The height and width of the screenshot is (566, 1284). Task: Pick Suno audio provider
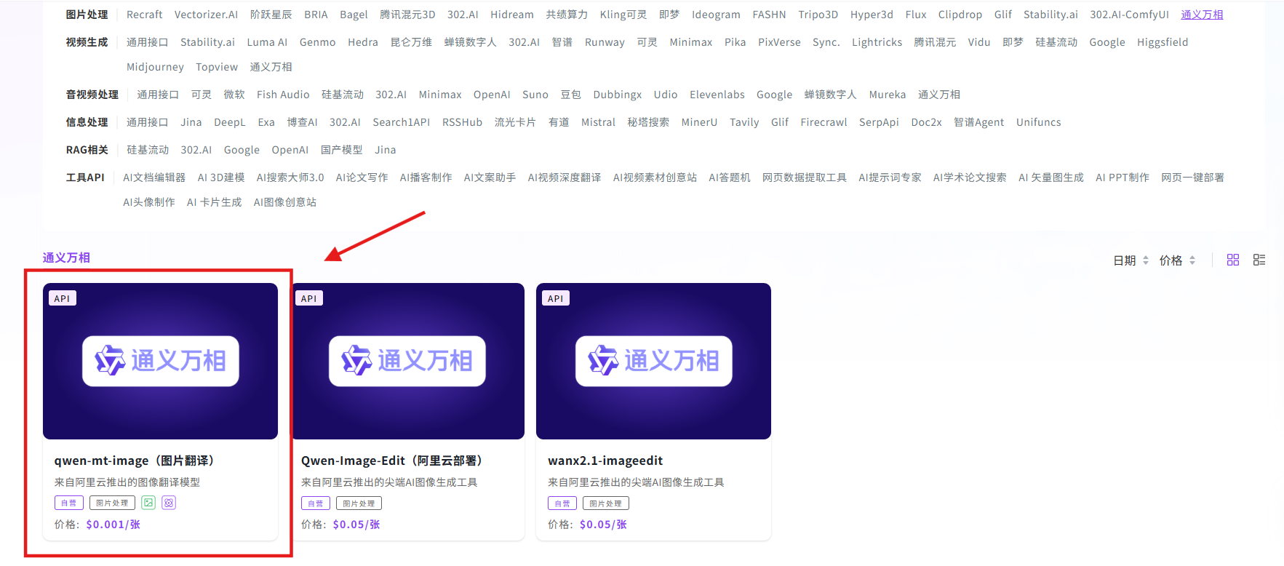535,95
